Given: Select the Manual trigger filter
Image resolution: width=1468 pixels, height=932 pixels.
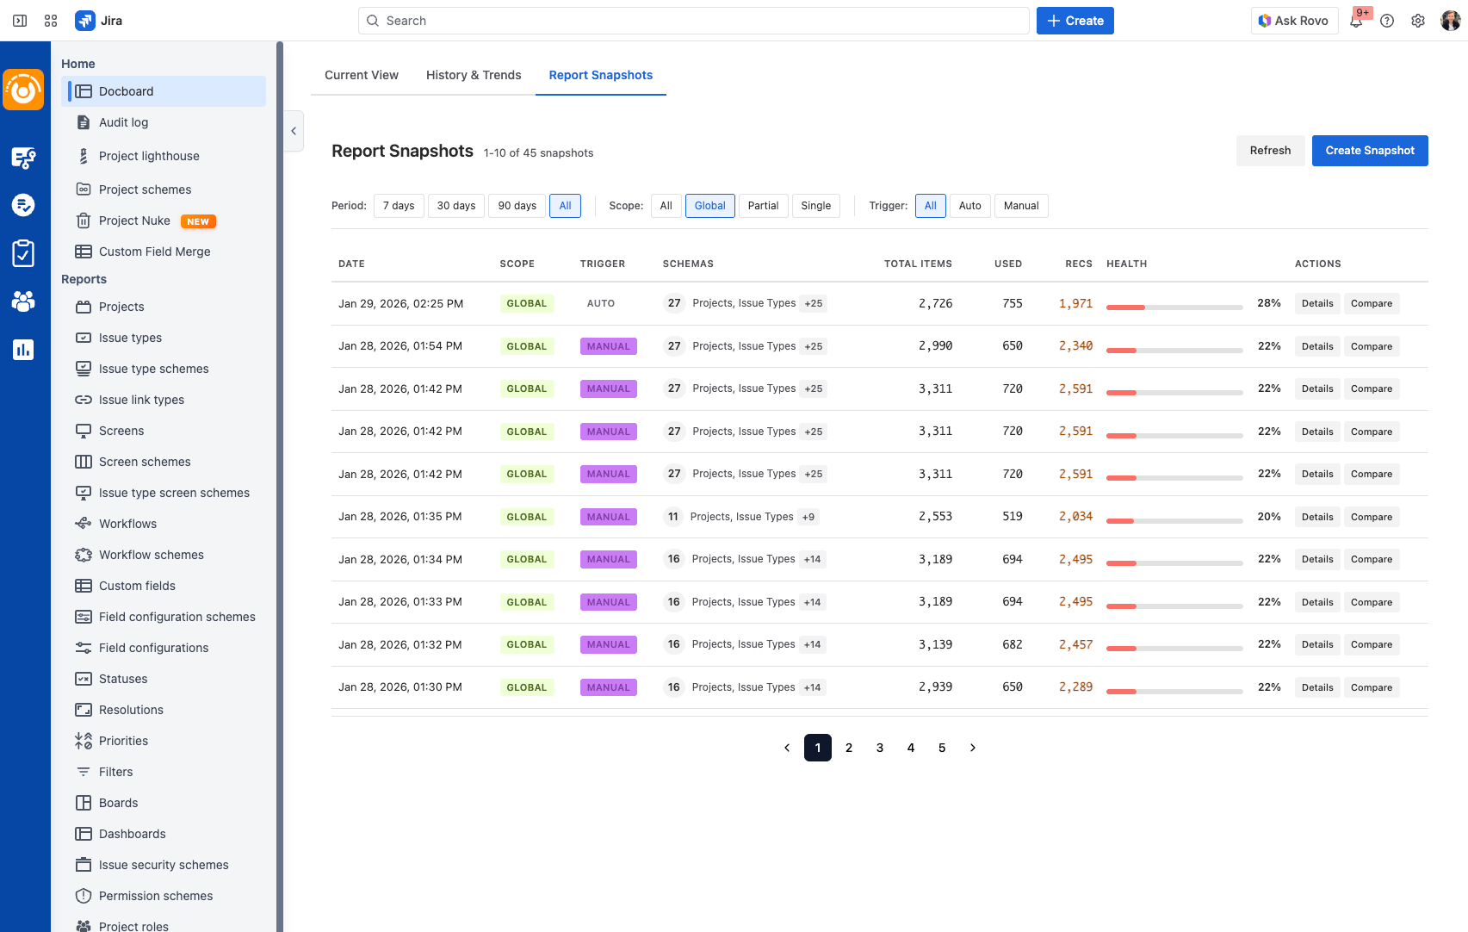Looking at the screenshot, I should pyautogui.click(x=1021, y=206).
